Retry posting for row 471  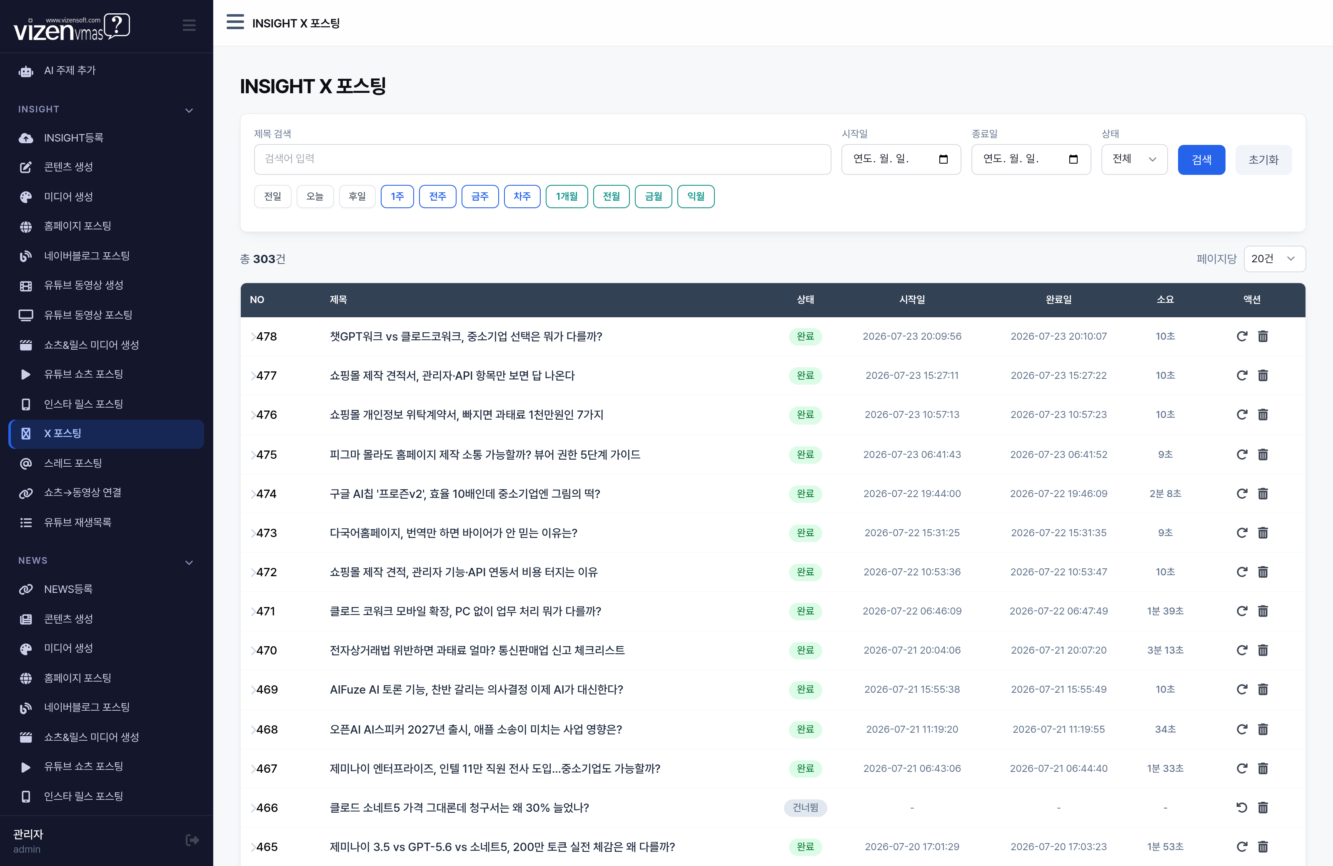coord(1242,611)
